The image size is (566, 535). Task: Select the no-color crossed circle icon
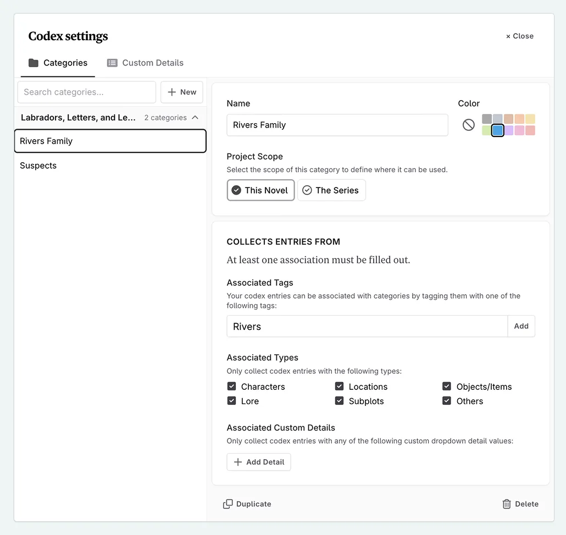tap(468, 125)
